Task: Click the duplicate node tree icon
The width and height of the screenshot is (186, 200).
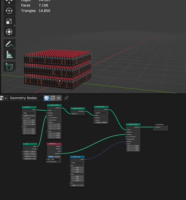Action: click(x=52, y=98)
